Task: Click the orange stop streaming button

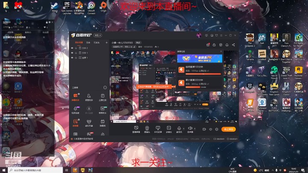Action: click(x=228, y=129)
